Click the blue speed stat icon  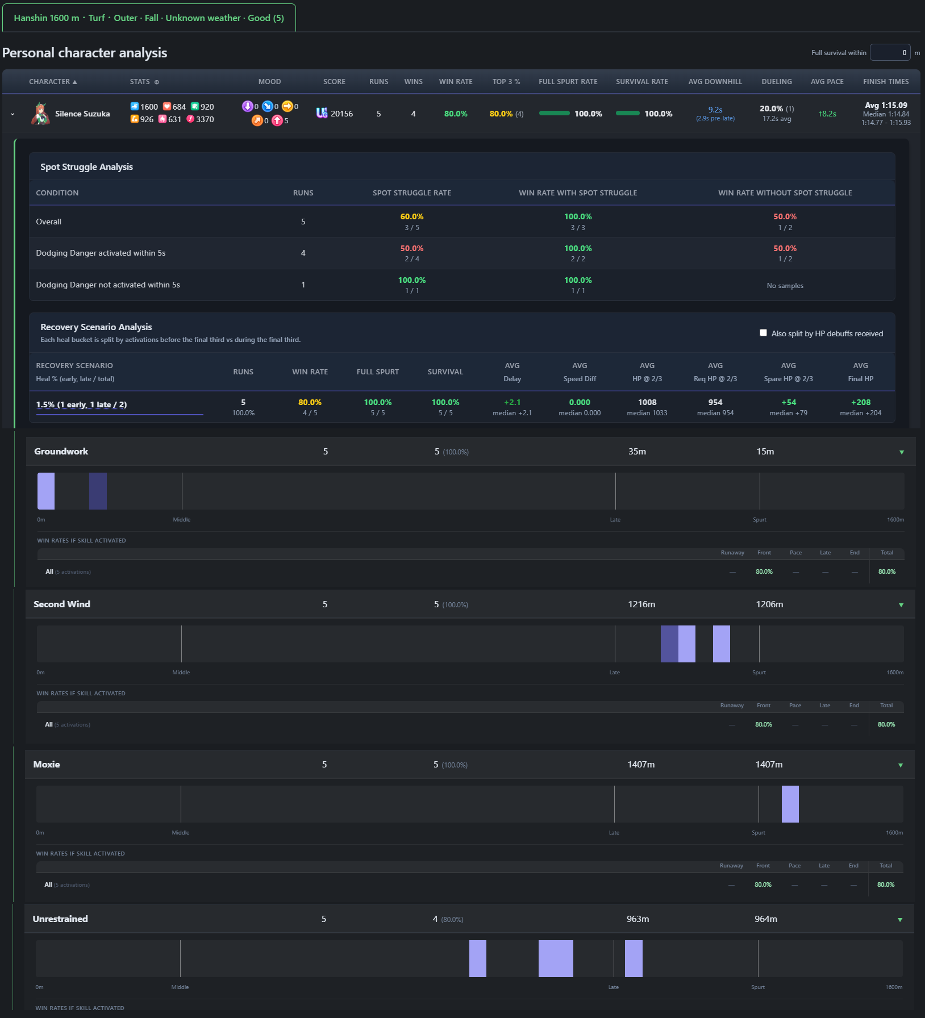pos(135,106)
